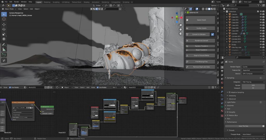Open the Texture properties checker icon
The width and height of the screenshot is (266, 140).
pos(222,116)
